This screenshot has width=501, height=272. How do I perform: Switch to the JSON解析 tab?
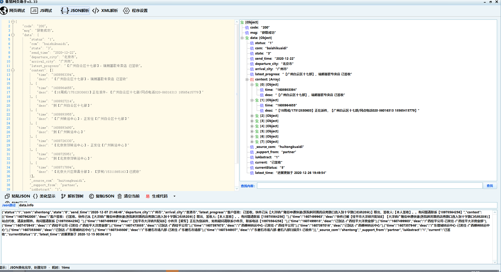(x=75, y=11)
